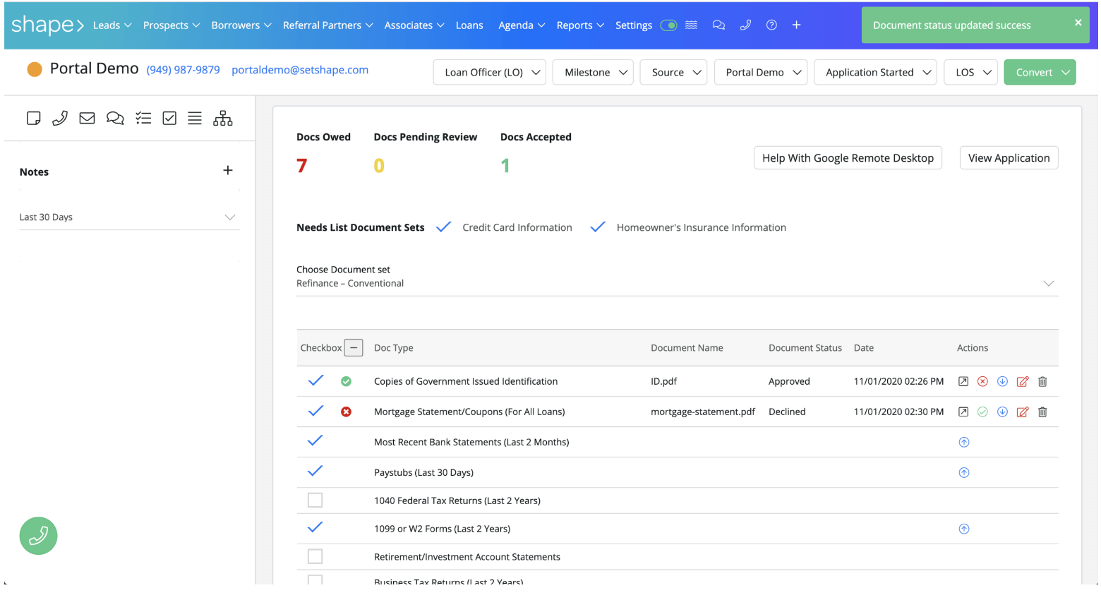The image size is (1101, 600).
Task: Preview ID.pdf using the open arrow icon
Action: tap(963, 381)
